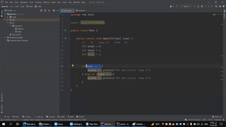Open the Navigate menu

click(24, 2)
